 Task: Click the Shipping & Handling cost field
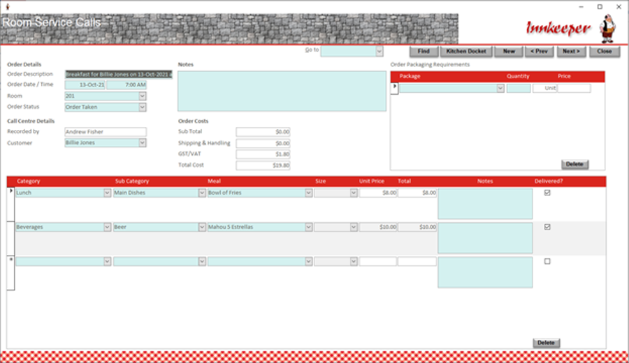tap(263, 143)
